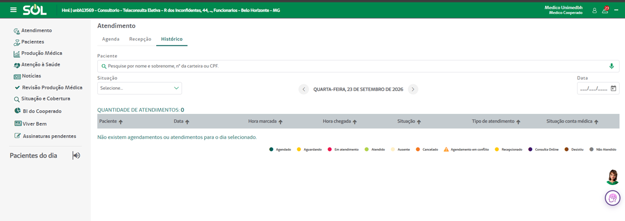Viewport: 625px width, 221px height.
Task: Open Revisão Produção Médica link
Action: [x=52, y=88]
